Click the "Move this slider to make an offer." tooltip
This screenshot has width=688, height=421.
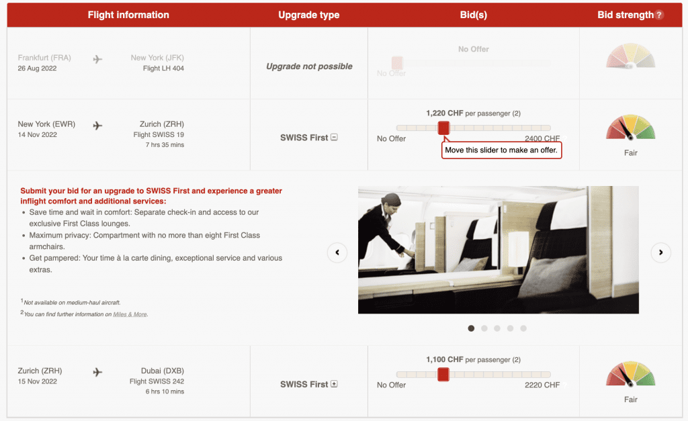point(501,150)
